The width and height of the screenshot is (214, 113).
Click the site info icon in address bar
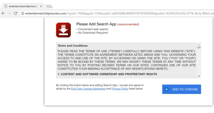point(23,13)
